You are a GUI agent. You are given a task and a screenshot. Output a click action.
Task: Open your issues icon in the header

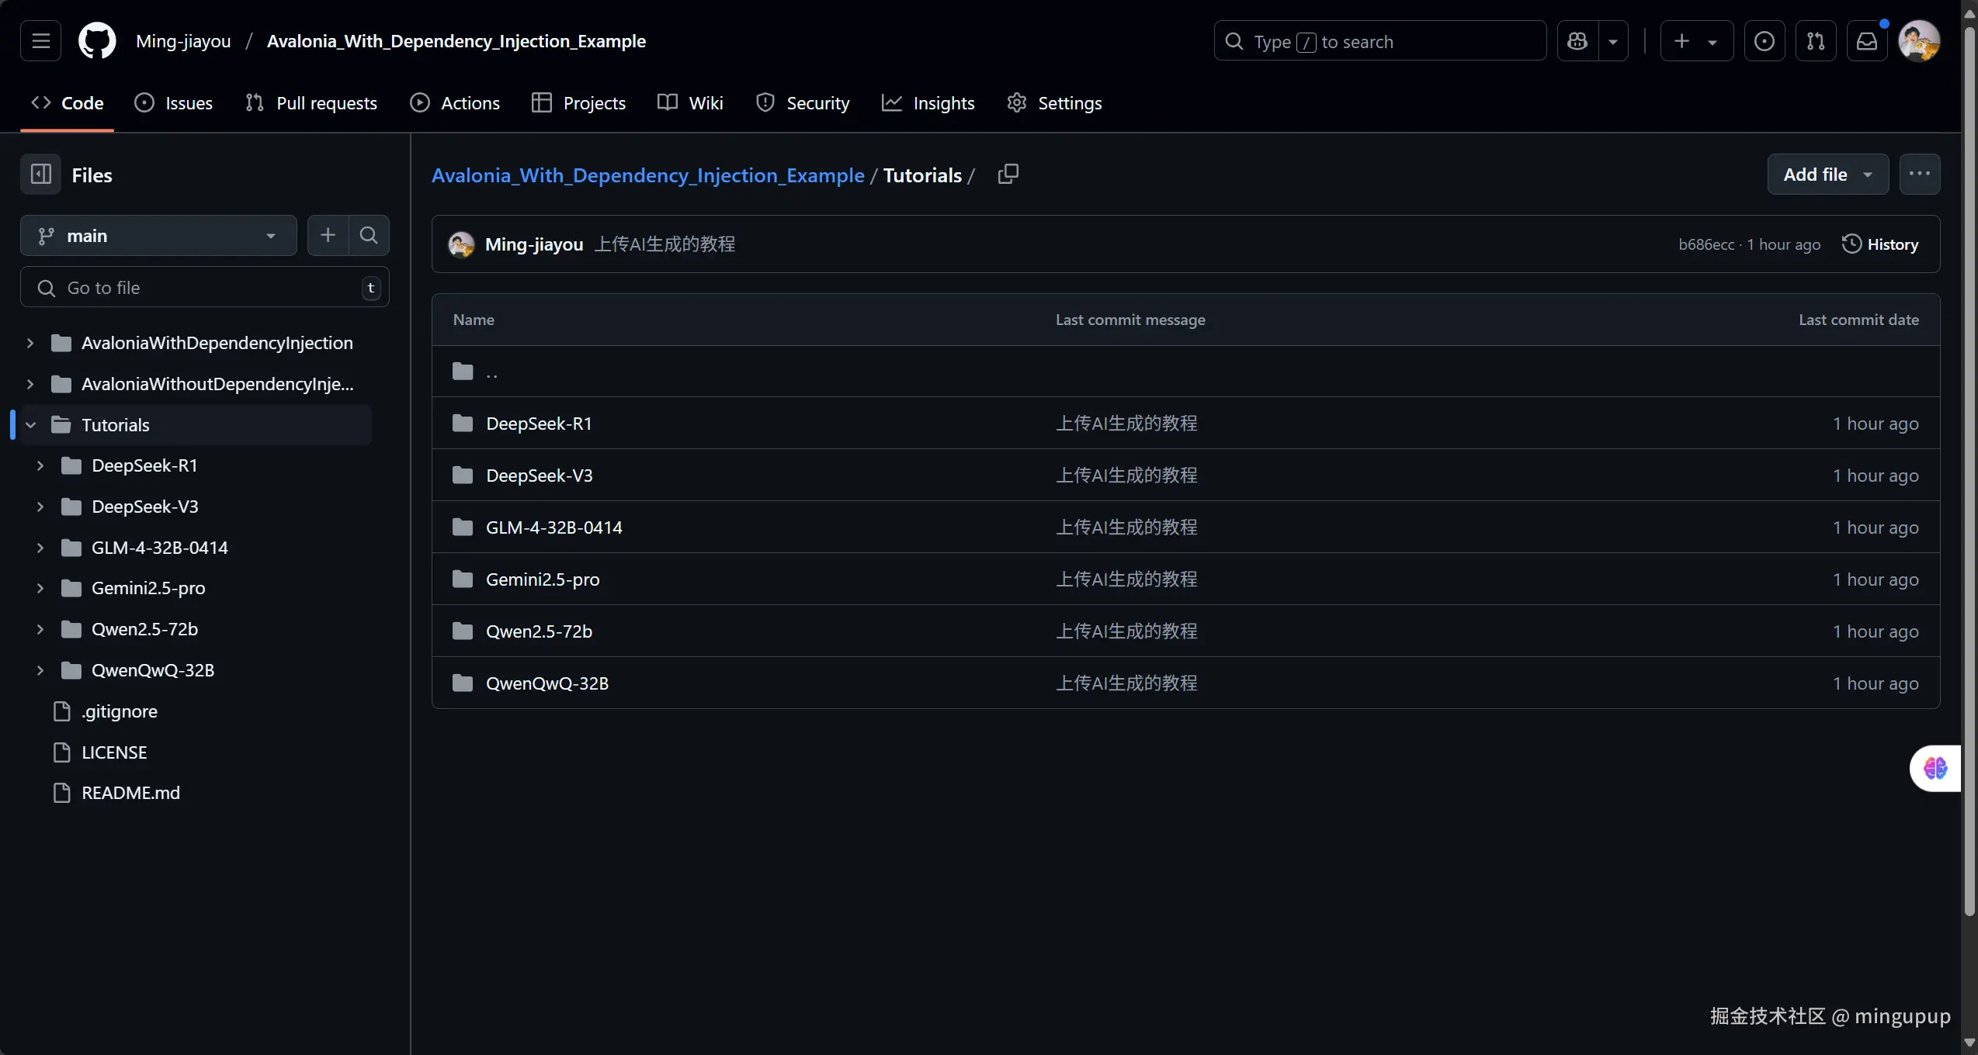coord(1765,40)
